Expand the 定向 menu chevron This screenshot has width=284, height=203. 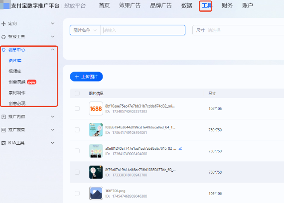point(52,23)
